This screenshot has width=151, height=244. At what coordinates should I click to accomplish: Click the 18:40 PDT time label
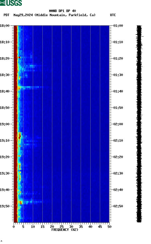point(5,91)
